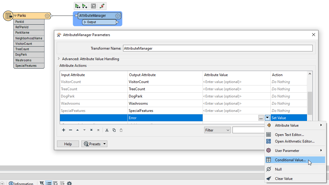This screenshot has height=185, width=329.
Task: Add a new attribute row with the plus icon
Action: click(63, 130)
